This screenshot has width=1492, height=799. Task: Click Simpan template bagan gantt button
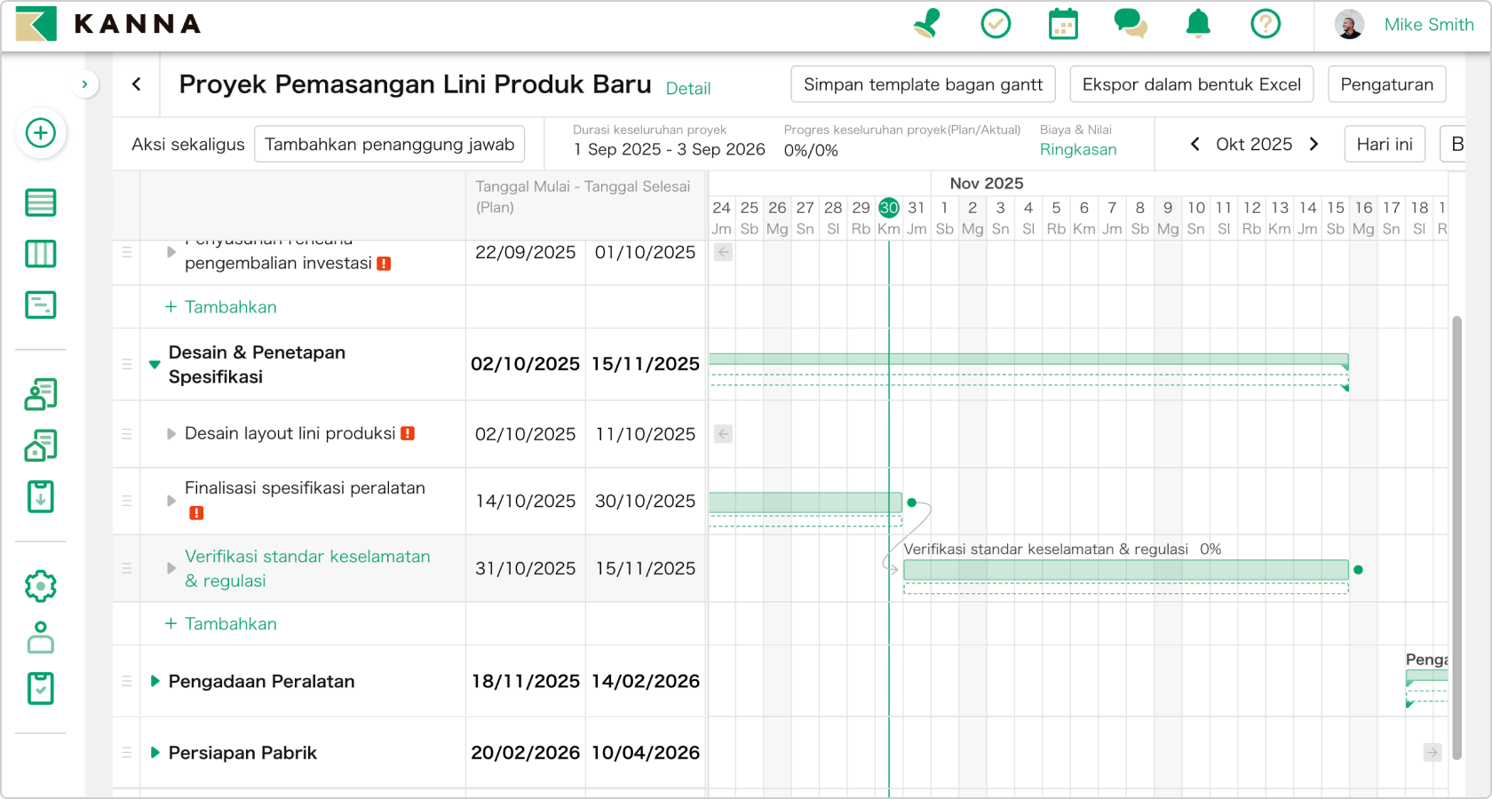pyautogui.click(x=922, y=83)
